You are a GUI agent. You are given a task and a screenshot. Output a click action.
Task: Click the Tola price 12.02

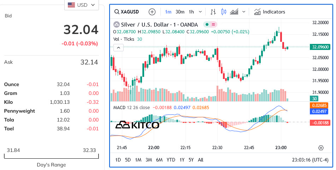[x=63, y=120]
